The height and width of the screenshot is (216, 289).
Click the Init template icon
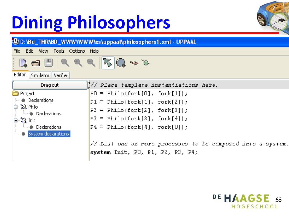(24, 120)
